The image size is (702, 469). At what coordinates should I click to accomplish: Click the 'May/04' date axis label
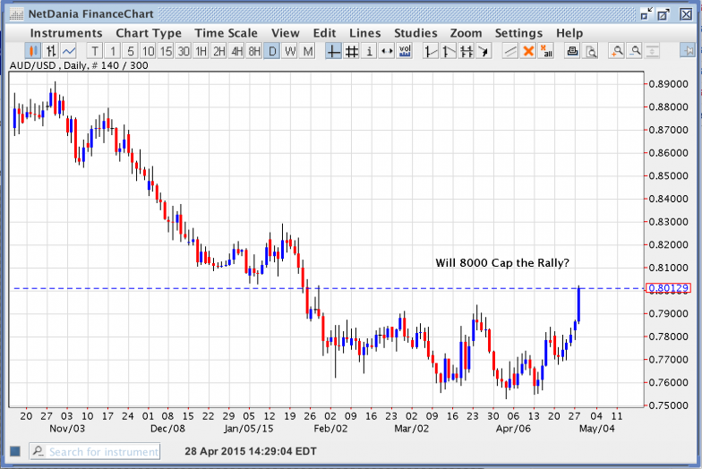point(596,428)
